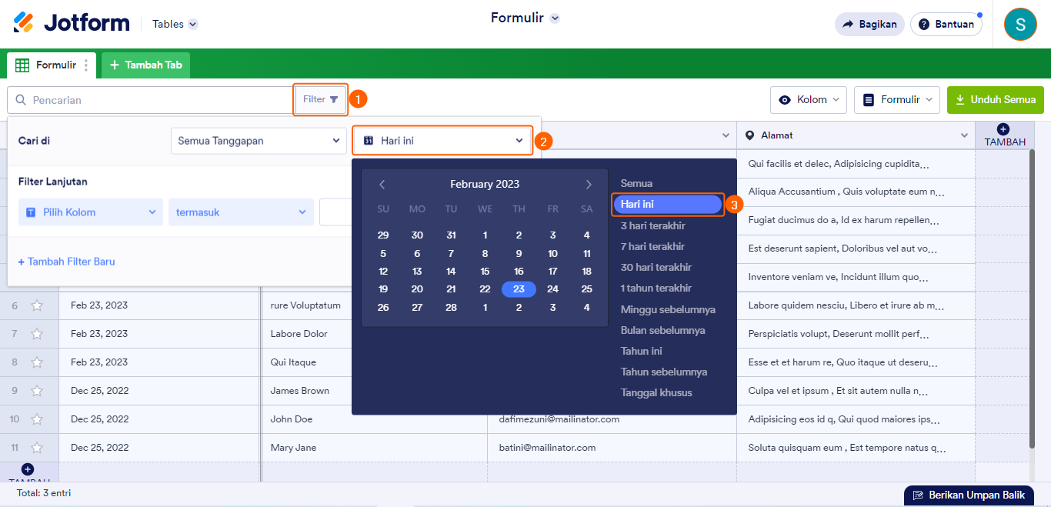Choose 3 hari terakhir option

coord(653,225)
